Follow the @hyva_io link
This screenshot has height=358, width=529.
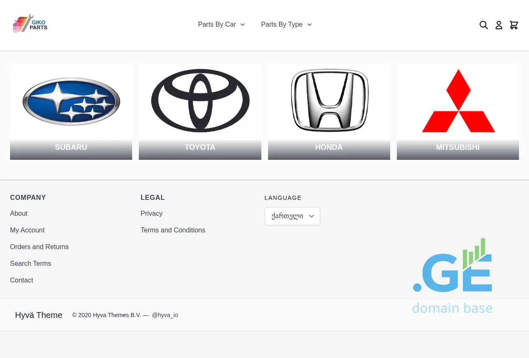(165, 315)
